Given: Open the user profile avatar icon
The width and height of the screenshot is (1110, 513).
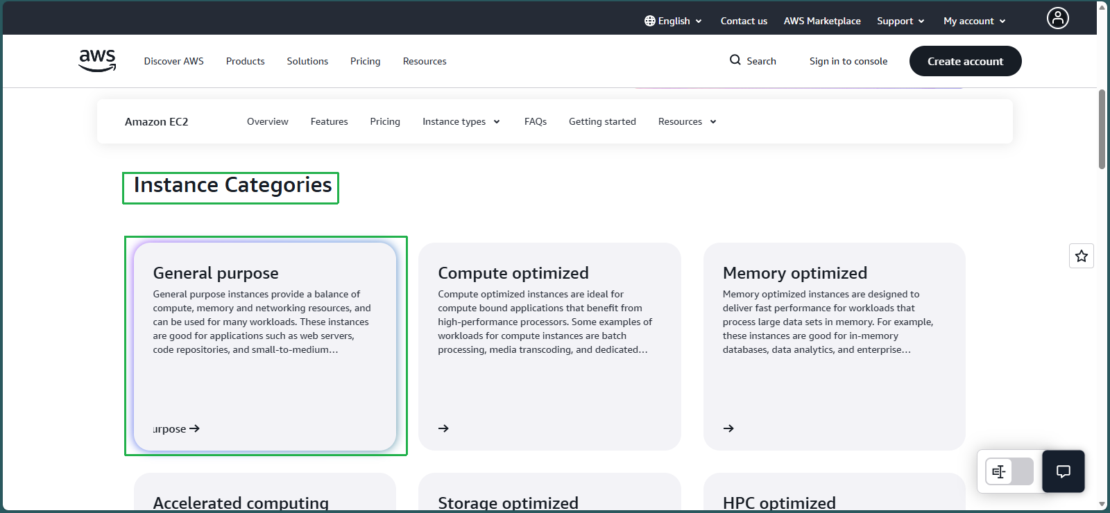Looking at the screenshot, I should pyautogui.click(x=1057, y=18).
